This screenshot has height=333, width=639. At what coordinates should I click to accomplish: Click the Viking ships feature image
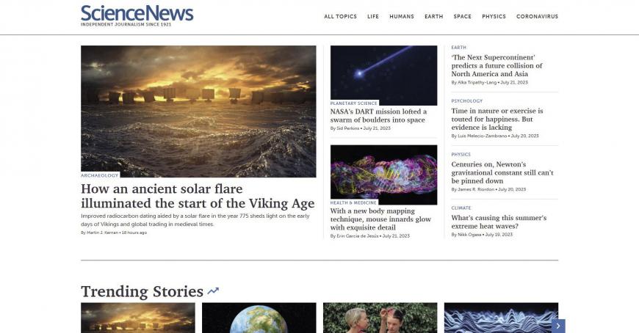tap(198, 111)
